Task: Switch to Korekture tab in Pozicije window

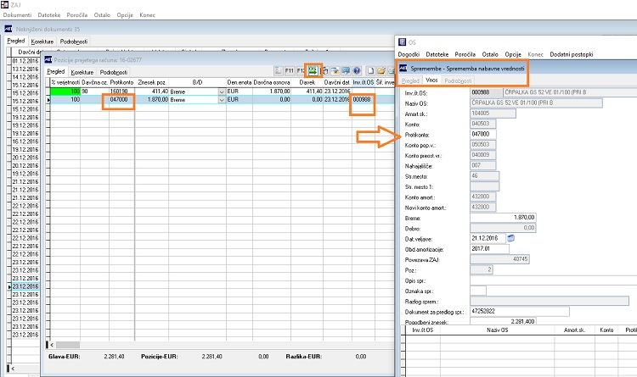Action: (82, 72)
